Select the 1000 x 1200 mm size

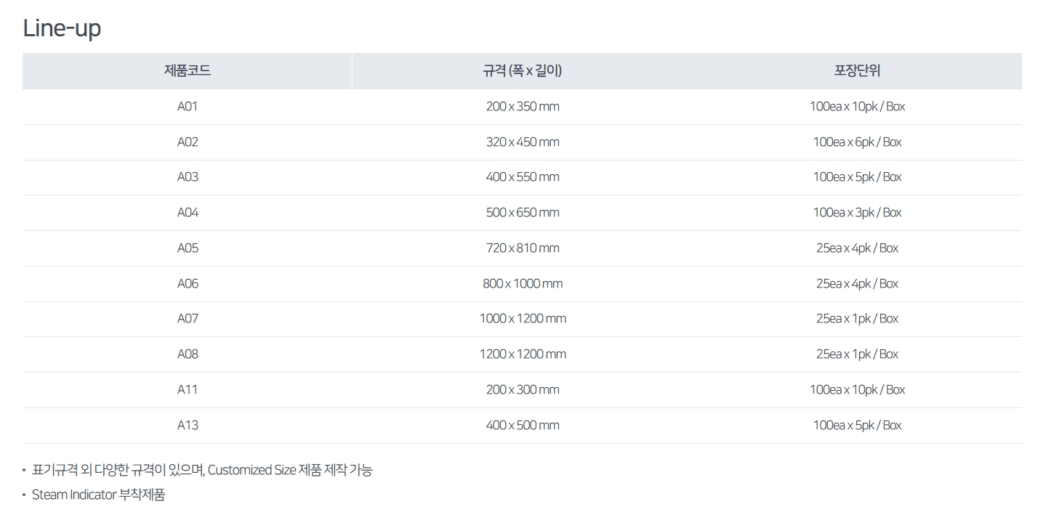(x=523, y=319)
